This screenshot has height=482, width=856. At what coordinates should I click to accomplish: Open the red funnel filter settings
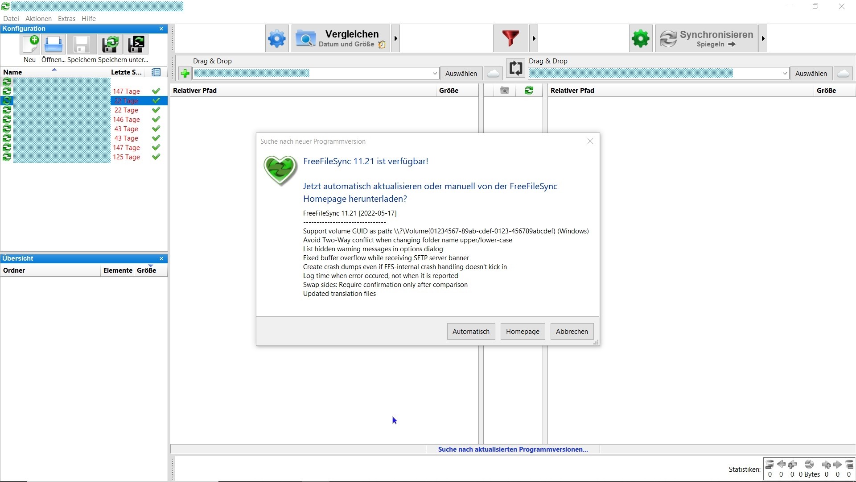510,39
